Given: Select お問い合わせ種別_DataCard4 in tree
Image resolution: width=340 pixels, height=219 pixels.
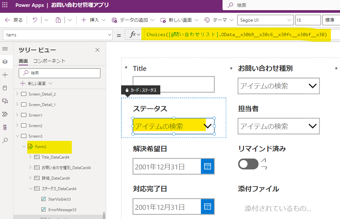Looking at the screenshot, I should click(x=66, y=168).
